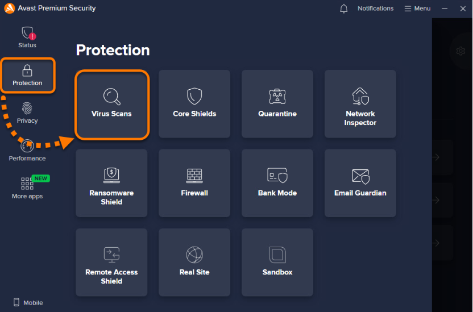
Task: Open the Quarantine tile
Action: [277, 105]
